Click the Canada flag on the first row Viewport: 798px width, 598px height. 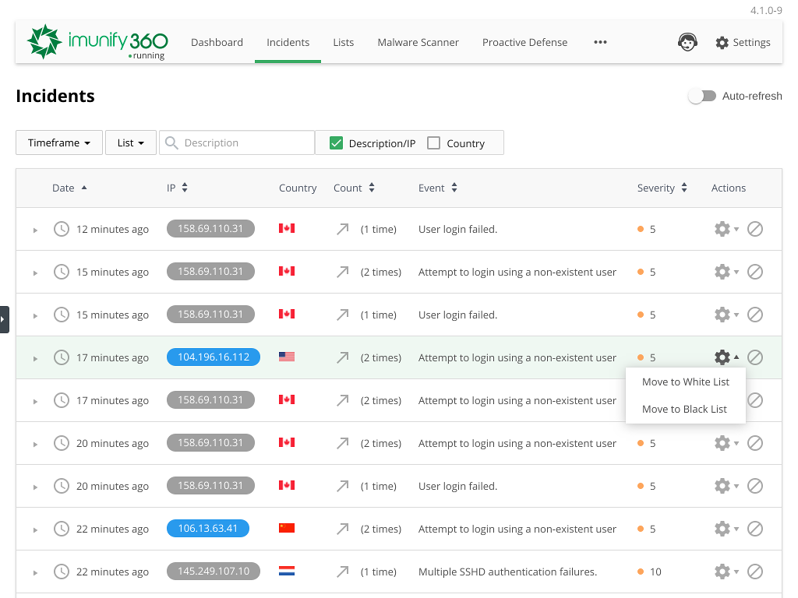[287, 229]
